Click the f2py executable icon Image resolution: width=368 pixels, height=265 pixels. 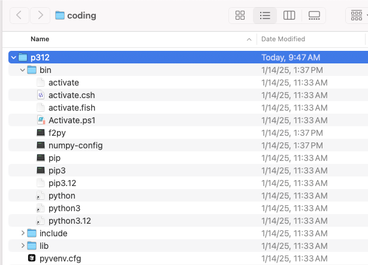pyautogui.click(x=41, y=133)
